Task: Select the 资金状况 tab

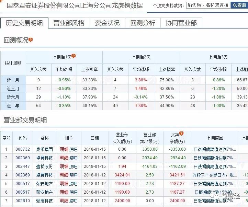Action: [108, 23]
